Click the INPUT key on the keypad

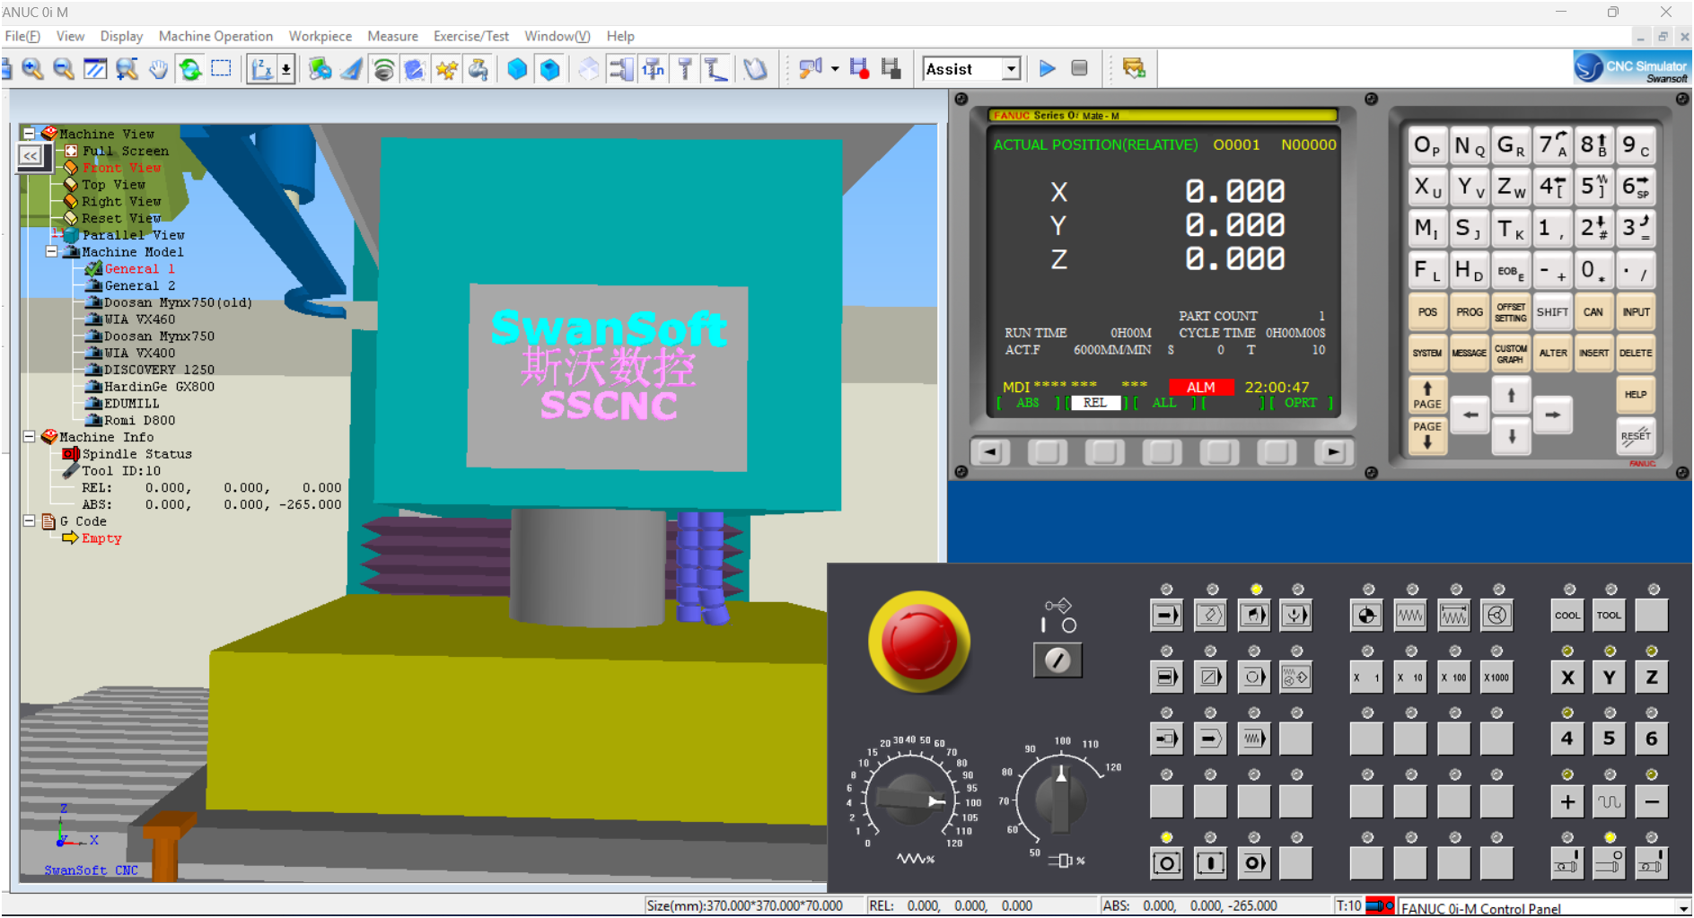[x=1636, y=312]
